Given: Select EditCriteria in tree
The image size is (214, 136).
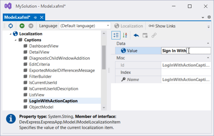Looking at the screenshot, I should point(40,64).
